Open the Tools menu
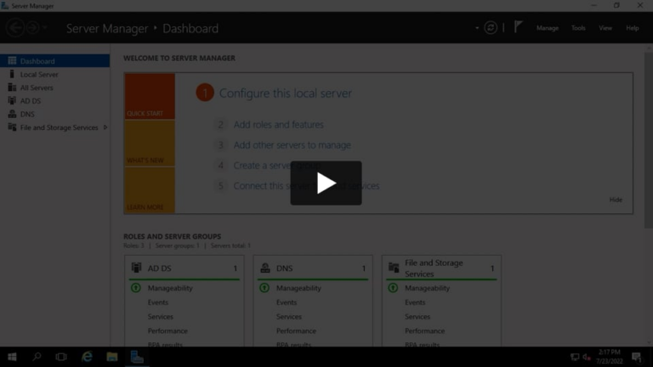The height and width of the screenshot is (367, 653). point(578,28)
